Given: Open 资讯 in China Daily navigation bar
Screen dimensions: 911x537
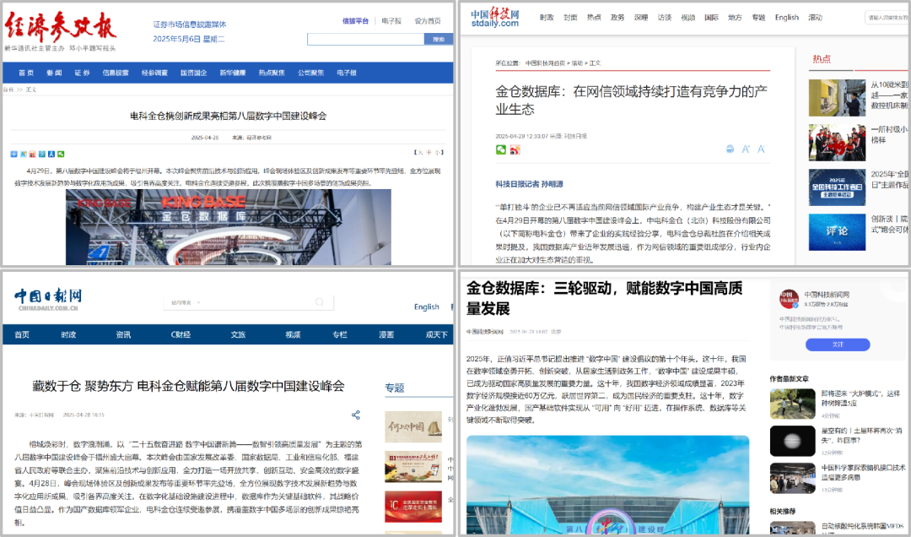Looking at the screenshot, I should 123,334.
